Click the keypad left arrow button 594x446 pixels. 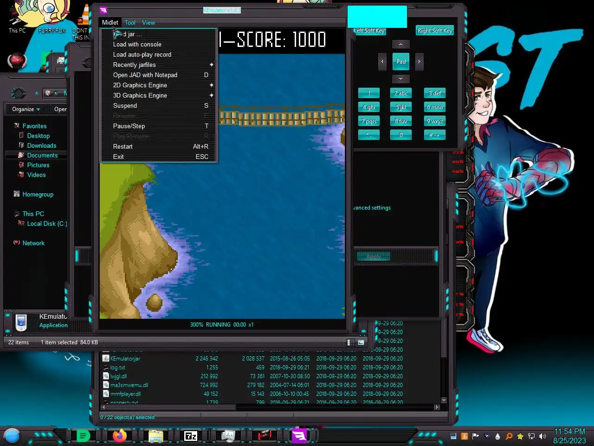click(382, 61)
